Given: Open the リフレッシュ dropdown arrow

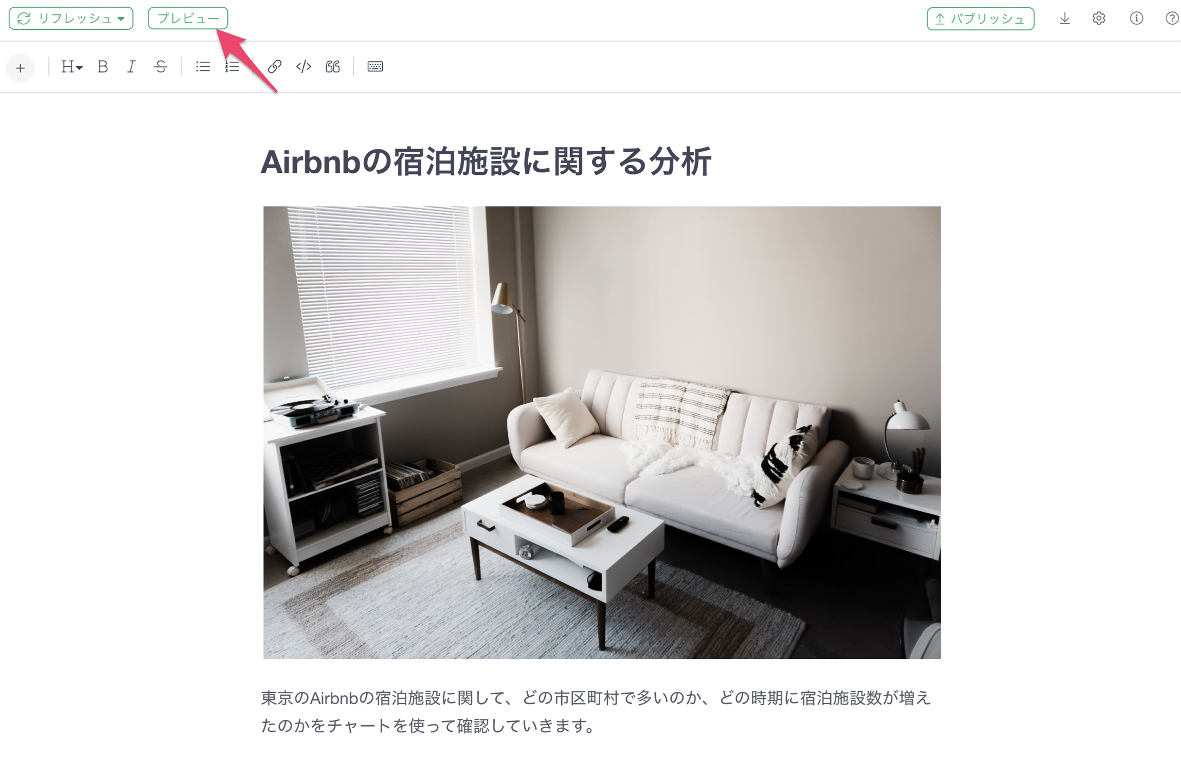Looking at the screenshot, I should pos(121,19).
